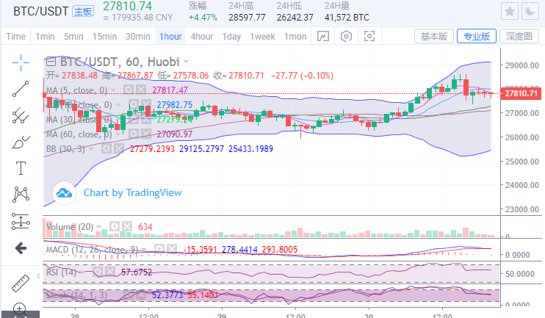Select the 1week interval
This screenshot has height=318, width=545.
(x=263, y=37)
